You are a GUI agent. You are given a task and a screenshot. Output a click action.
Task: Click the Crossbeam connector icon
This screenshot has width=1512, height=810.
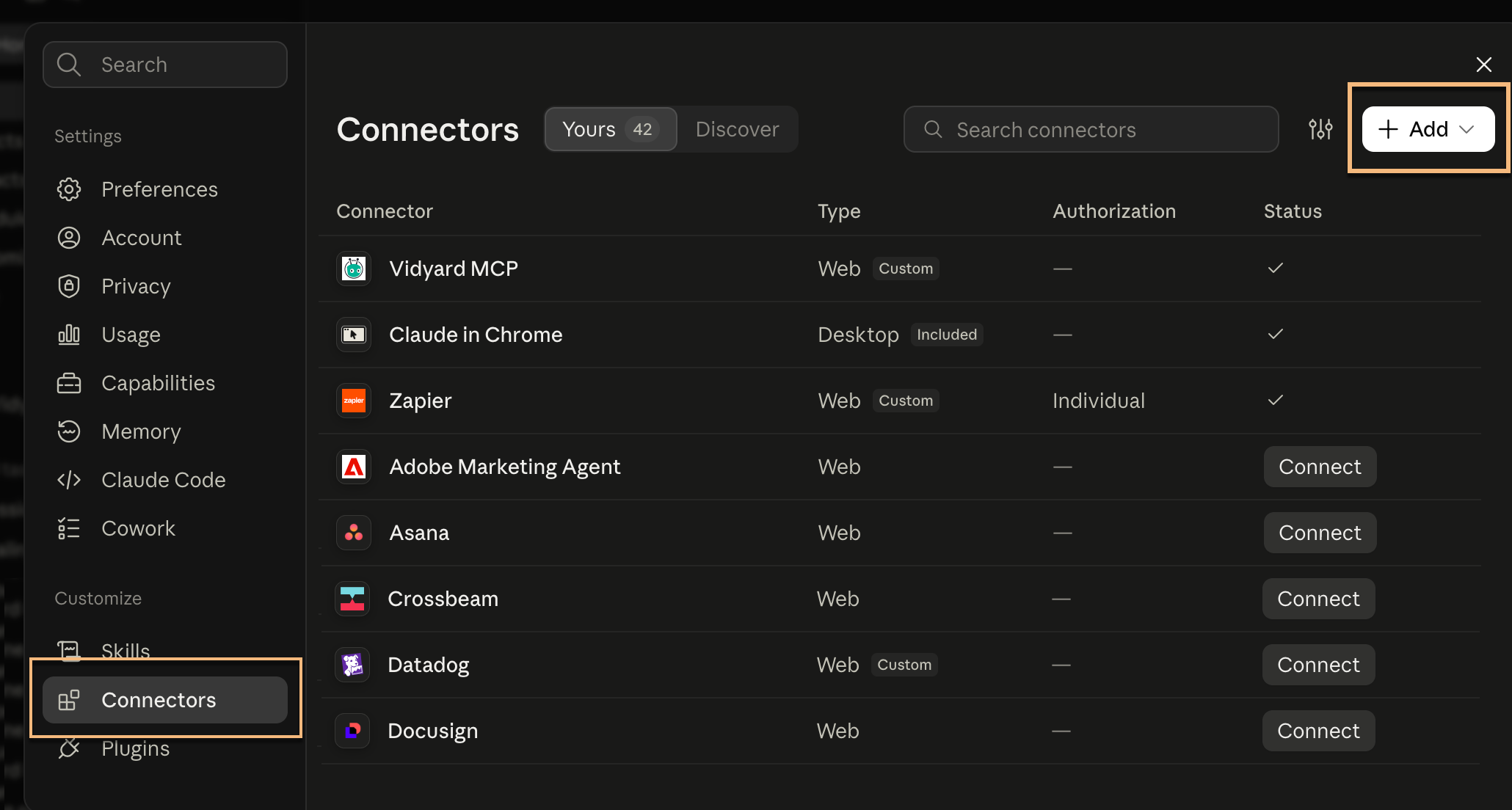[x=352, y=599]
